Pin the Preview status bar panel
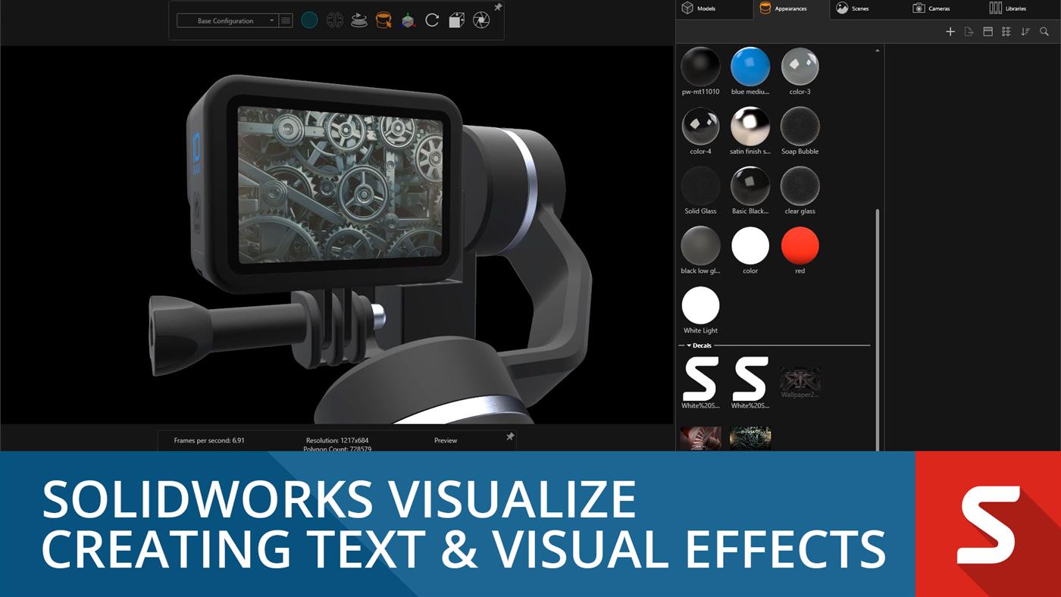This screenshot has width=1061, height=597. 511,437
